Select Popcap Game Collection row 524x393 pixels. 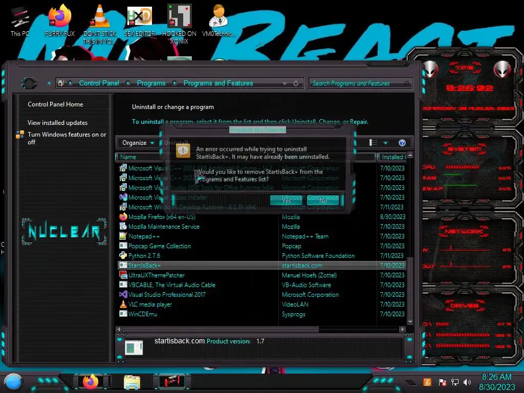[x=262, y=246]
